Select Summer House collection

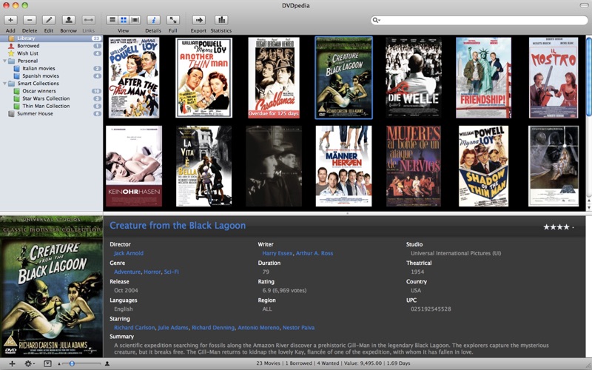(x=51, y=114)
